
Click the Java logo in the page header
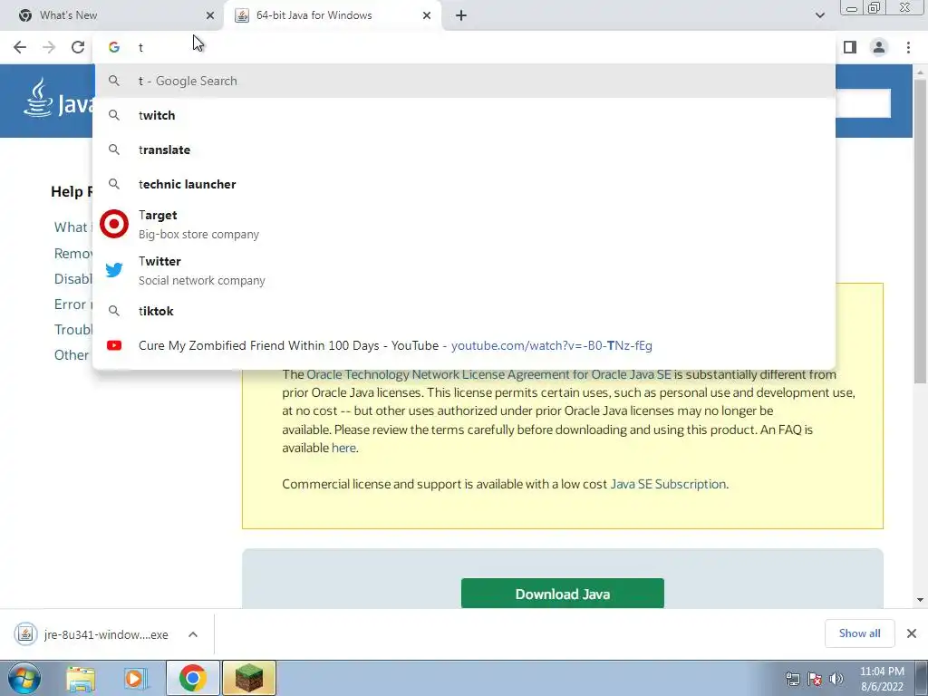[58, 100]
